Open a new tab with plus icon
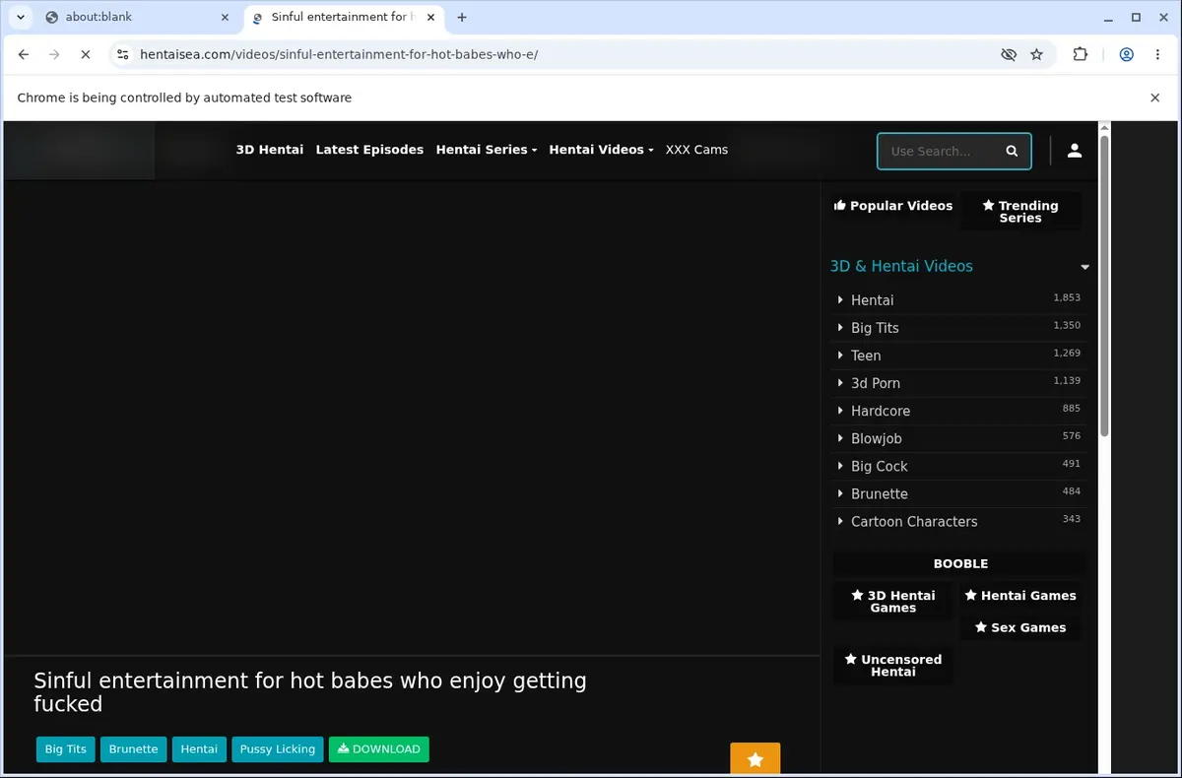Screen dimensions: 1182x778 tap(462, 17)
